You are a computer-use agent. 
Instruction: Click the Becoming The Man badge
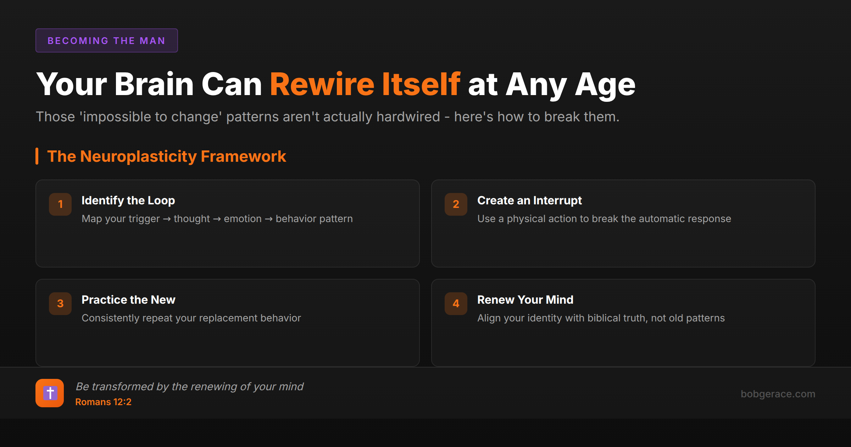(106, 40)
